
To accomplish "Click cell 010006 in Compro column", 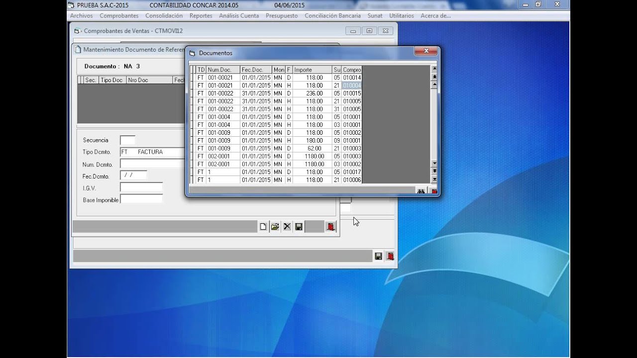I will pyautogui.click(x=352, y=180).
